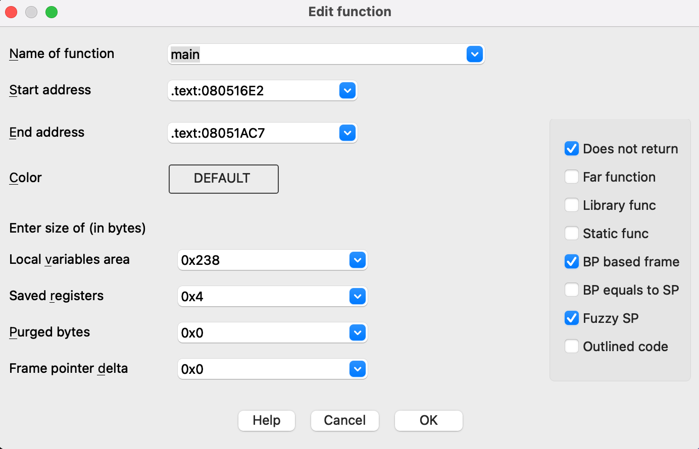Enable the Far function checkbox
The image size is (699, 449).
pos(572,177)
